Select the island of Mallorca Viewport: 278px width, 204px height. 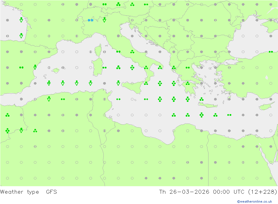(x=56, y=71)
